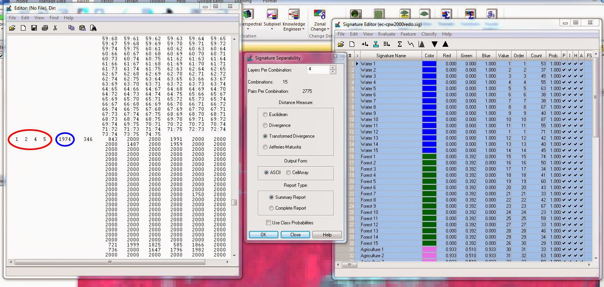Click the green color swatch for Forest 5
Screen dimensions: 604x287
pyautogui.click(x=429, y=181)
